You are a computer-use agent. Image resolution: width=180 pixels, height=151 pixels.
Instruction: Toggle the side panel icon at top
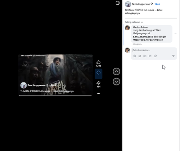click(118, 3)
